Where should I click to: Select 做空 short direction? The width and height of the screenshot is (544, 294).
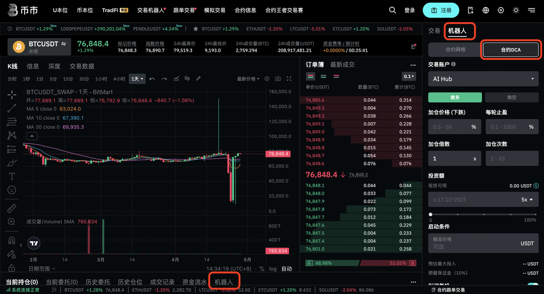(x=512, y=97)
